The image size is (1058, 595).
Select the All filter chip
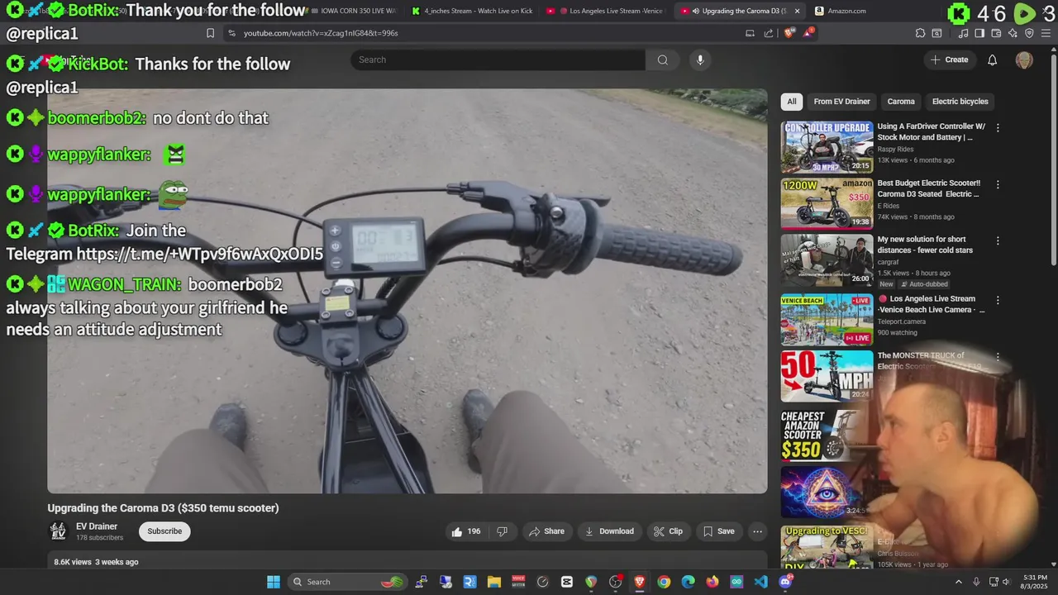tap(792, 102)
